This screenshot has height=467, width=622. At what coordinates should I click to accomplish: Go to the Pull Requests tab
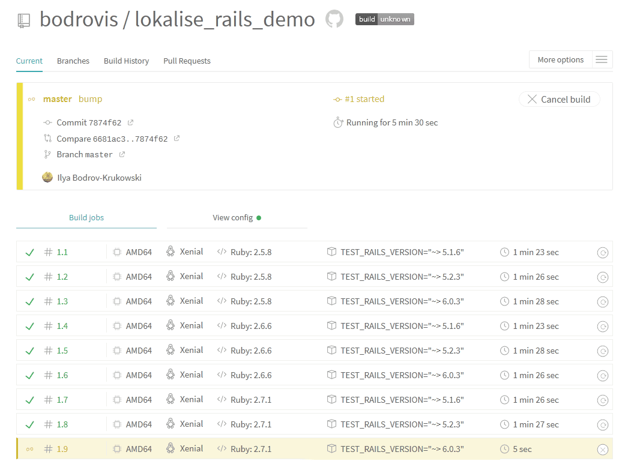(187, 61)
